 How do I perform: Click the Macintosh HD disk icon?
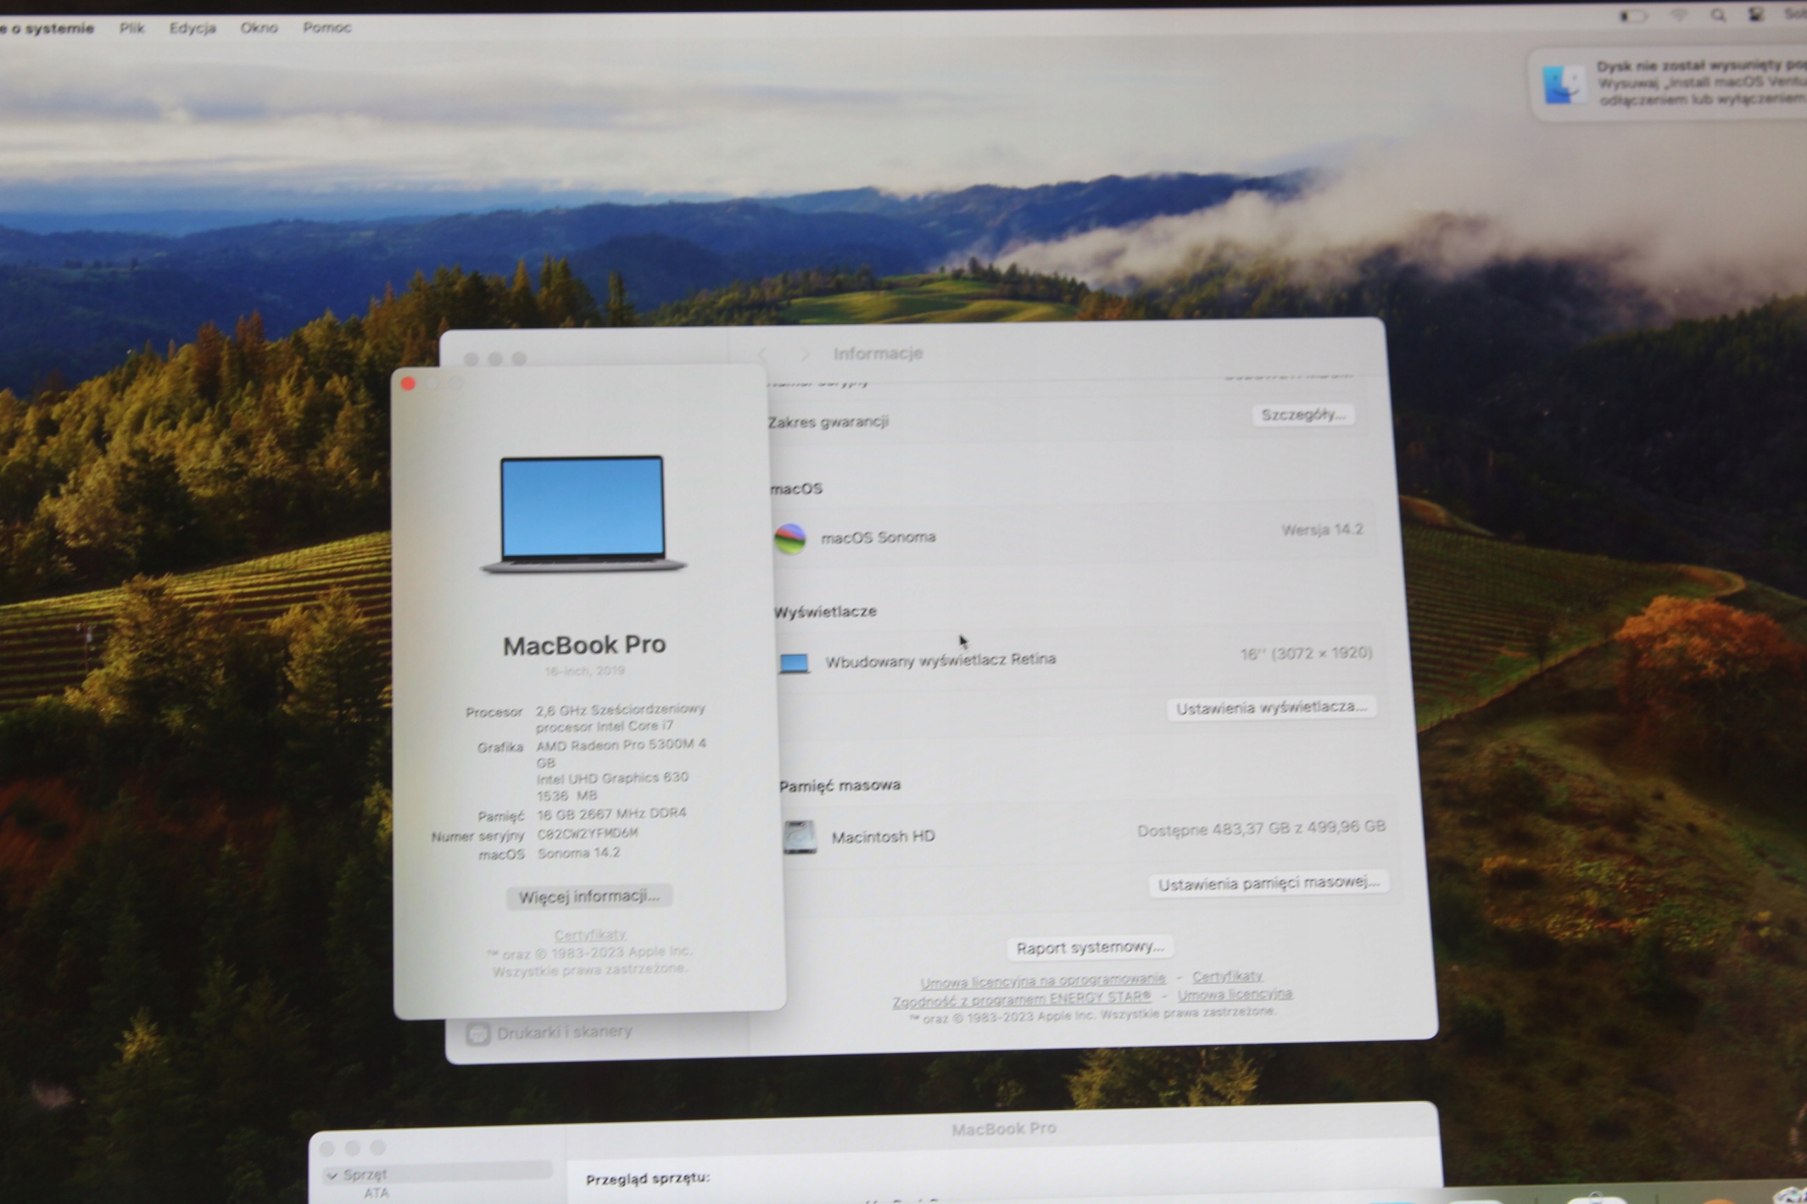tap(800, 836)
